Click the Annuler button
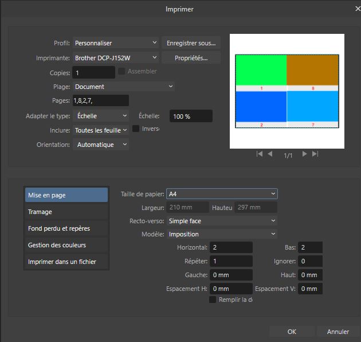361x342 pixels. pos(338,332)
